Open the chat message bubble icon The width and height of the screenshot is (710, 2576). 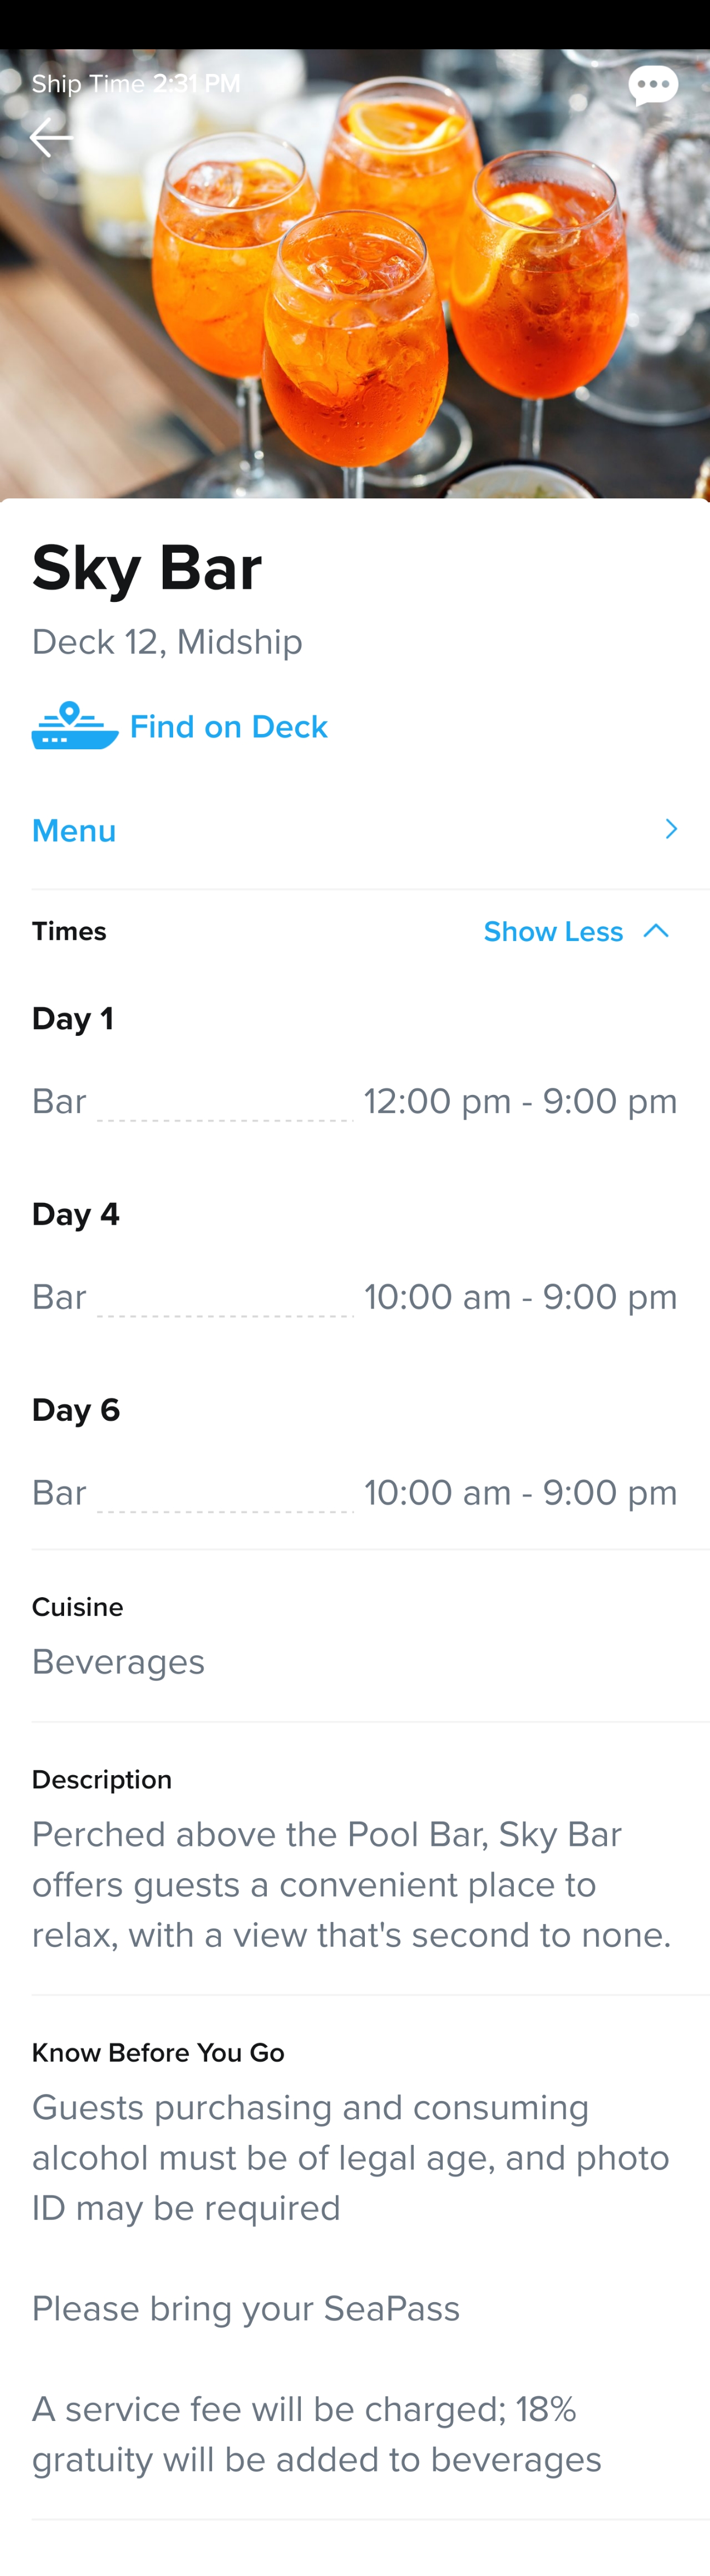[x=653, y=86]
